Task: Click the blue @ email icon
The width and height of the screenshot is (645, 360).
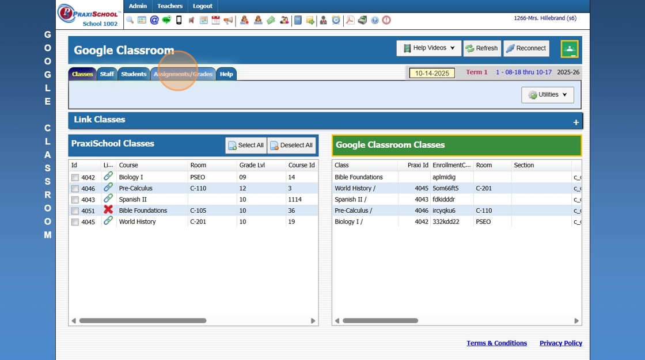Action: [154, 20]
